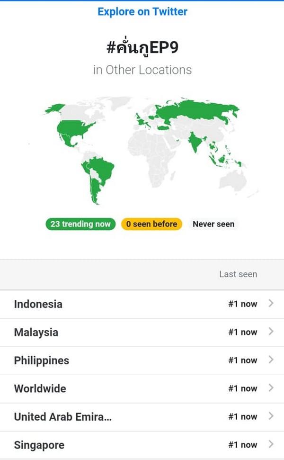
Task: Expand the Philippines row chevron
Action: tap(271, 360)
